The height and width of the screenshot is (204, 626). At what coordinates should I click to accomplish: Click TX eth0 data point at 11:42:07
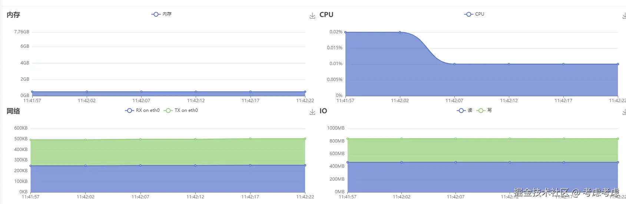point(140,139)
